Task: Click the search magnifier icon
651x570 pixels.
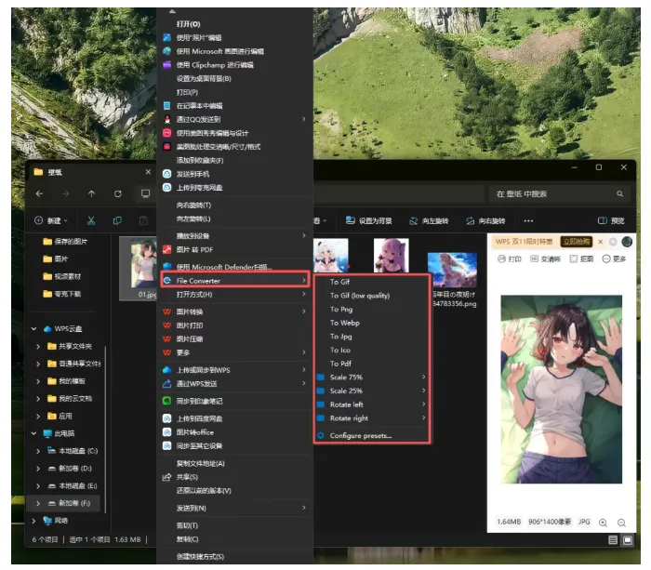Action: pos(619,193)
